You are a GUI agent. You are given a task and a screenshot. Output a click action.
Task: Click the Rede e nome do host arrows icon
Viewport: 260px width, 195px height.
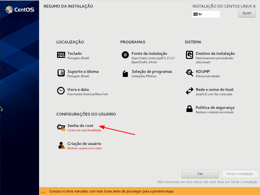click(x=189, y=91)
